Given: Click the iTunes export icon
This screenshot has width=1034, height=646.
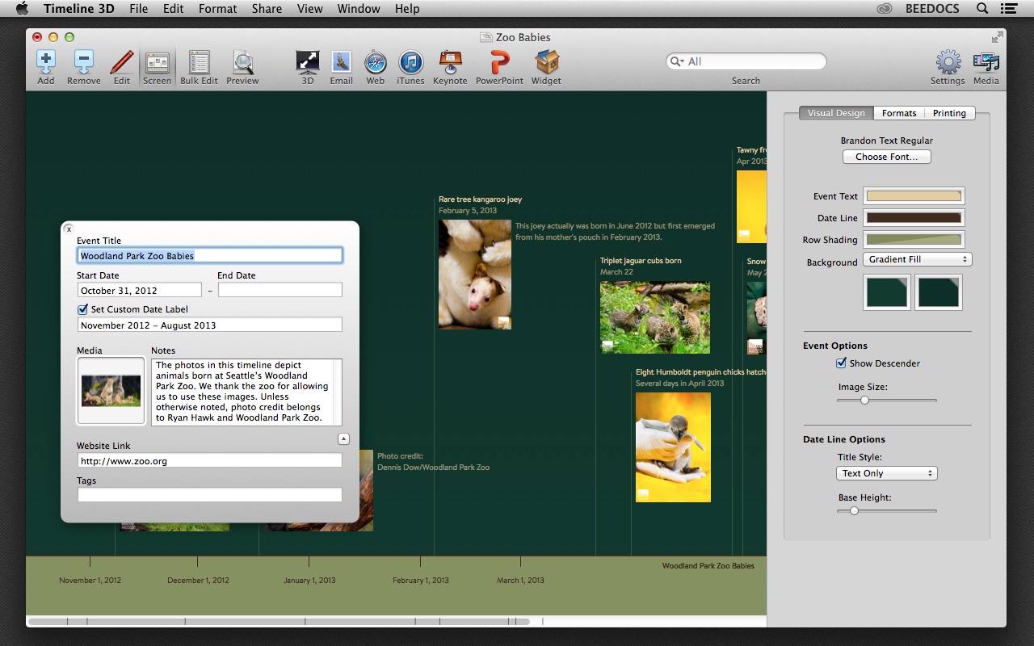Looking at the screenshot, I should (x=410, y=62).
